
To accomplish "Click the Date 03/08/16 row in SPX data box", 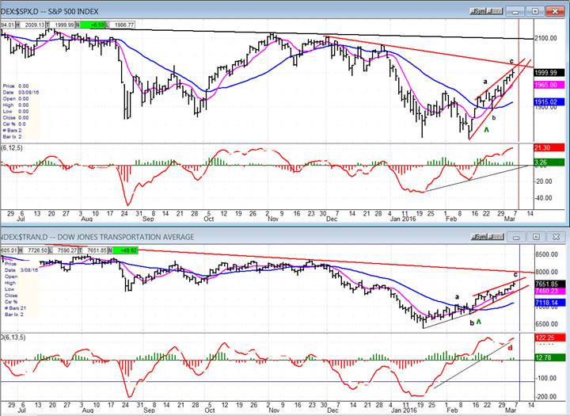I will click(x=21, y=93).
